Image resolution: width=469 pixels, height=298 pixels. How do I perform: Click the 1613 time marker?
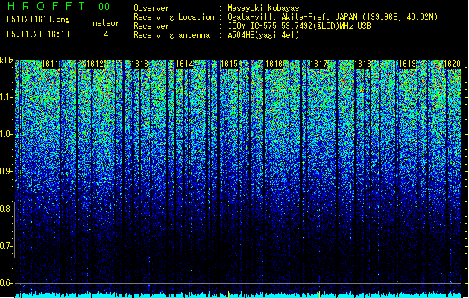pyautogui.click(x=140, y=64)
